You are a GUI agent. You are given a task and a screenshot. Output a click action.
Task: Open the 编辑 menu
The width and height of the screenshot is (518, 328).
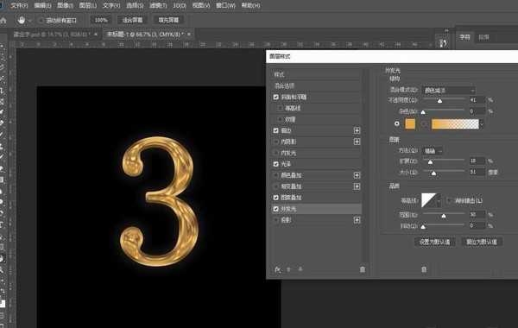[42, 6]
